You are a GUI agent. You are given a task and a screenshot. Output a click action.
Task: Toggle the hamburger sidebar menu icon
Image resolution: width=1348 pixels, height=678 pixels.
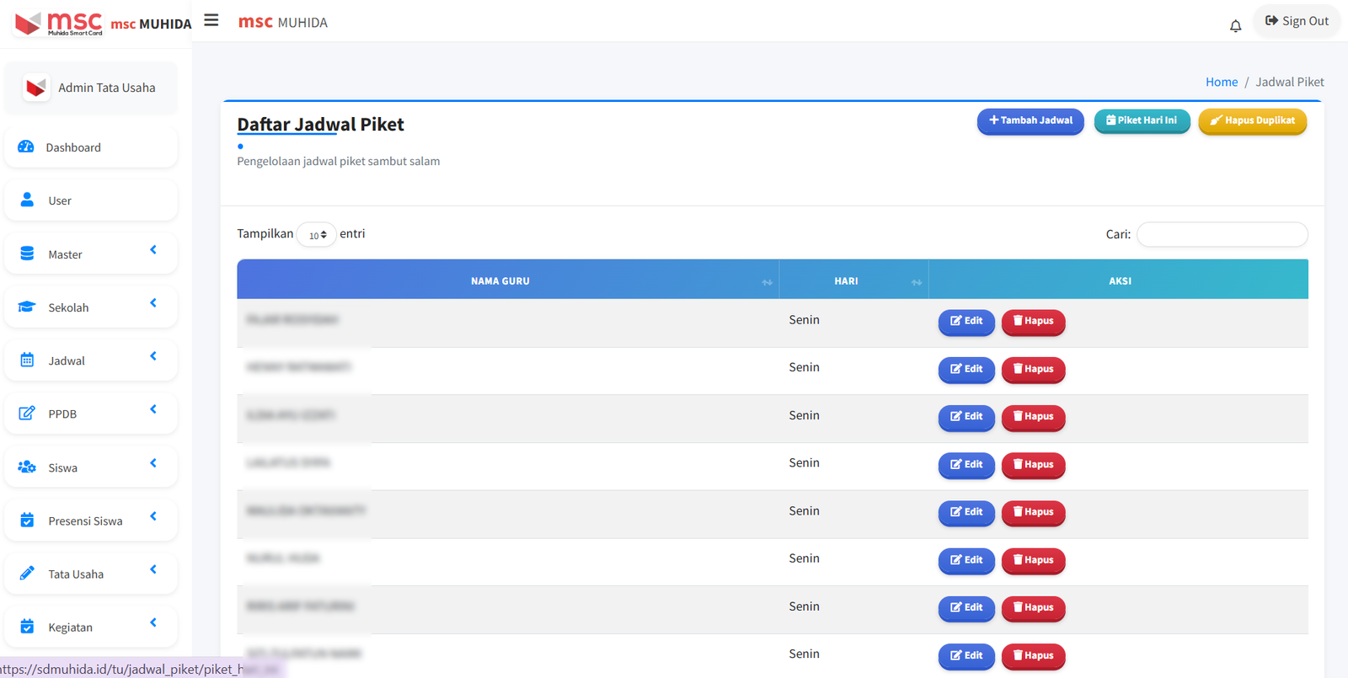click(211, 20)
